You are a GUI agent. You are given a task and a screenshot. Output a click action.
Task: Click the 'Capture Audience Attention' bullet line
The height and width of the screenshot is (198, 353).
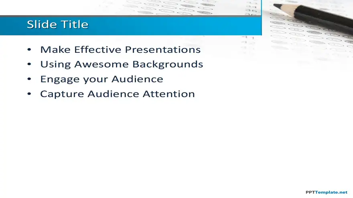[x=117, y=94]
